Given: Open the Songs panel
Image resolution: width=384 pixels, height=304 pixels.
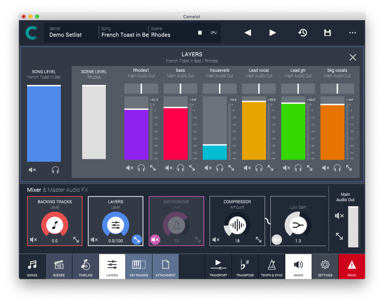Looking at the screenshot, I should [x=32, y=266].
